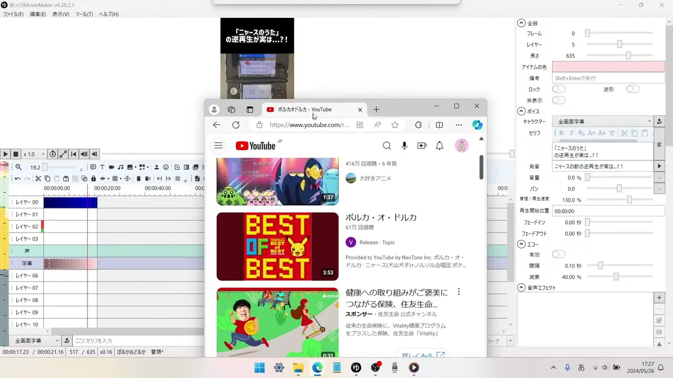This screenshot has height=378, width=673.
Task: Open the ポルカ・オ・ドルカ video title link
Action: coord(381,217)
